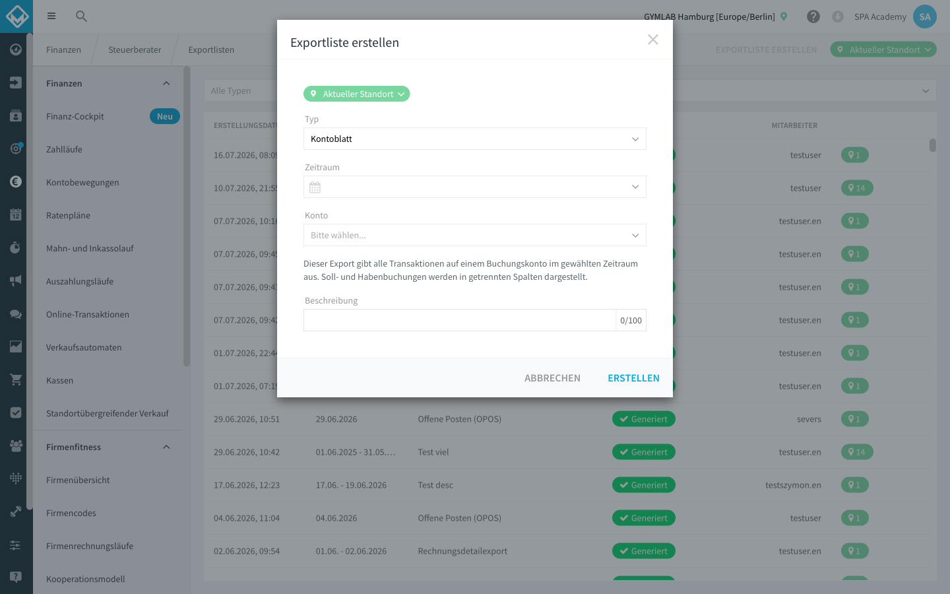The width and height of the screenshot is (950, 594).
Task: Close the Exportliste erstellen dialog
Action: tap(653, 40)
